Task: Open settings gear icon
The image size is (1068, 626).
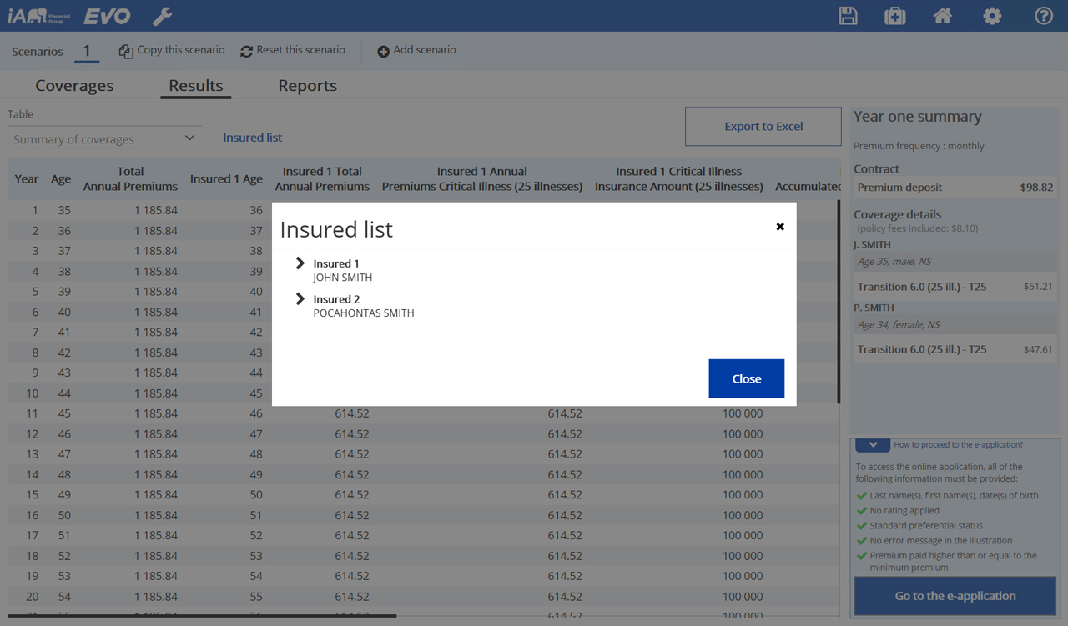Action: coord(992,16)
